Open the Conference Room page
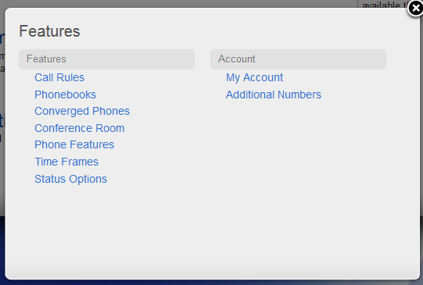The image size is (423, 285). pos(79,128)
